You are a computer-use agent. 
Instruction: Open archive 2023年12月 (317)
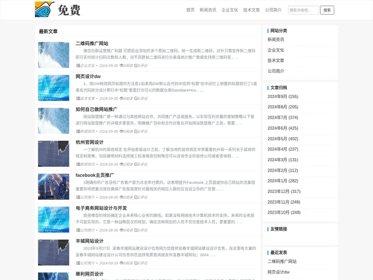(284, 191)
